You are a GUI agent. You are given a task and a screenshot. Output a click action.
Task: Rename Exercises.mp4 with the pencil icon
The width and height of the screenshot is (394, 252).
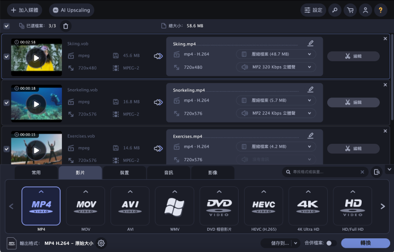pyautogui.click(x=311, y=136)
